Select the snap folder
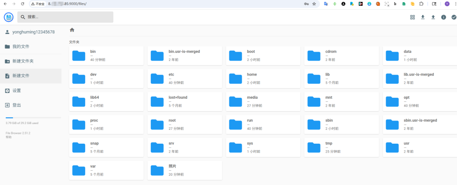Image resolution: width=457 pixels, height=185 pixels. (x=106, y=147)
